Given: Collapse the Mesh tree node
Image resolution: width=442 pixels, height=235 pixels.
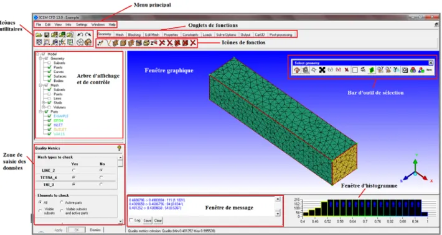Looking at the screenshot, I should [41, 85].
